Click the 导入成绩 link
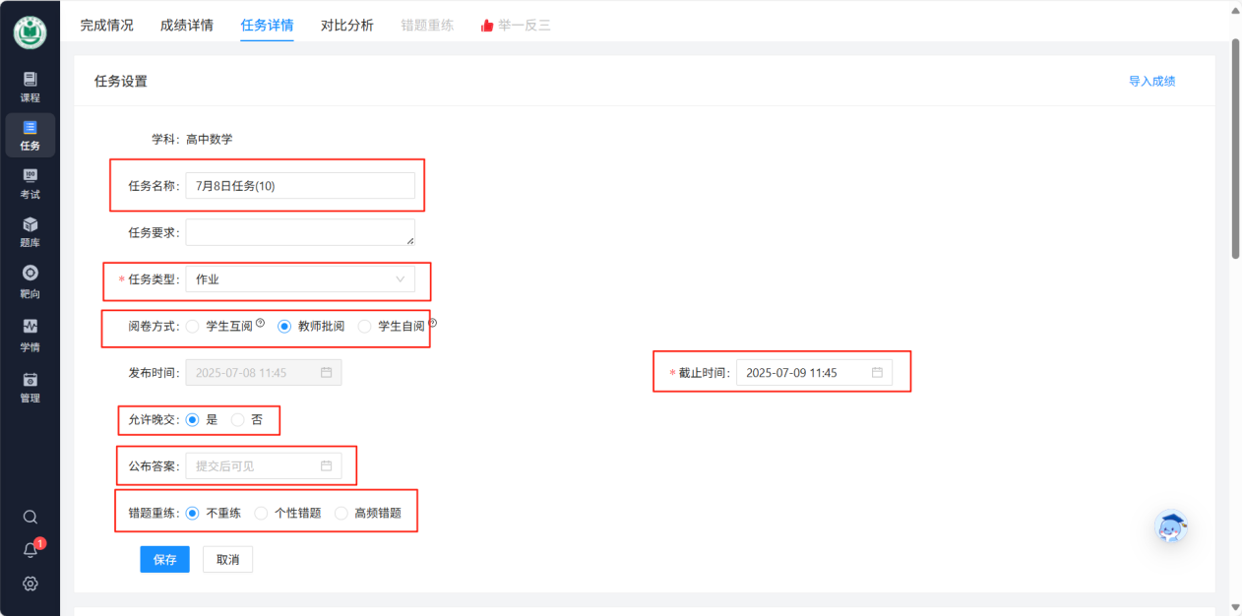 tap(1151, 81)
